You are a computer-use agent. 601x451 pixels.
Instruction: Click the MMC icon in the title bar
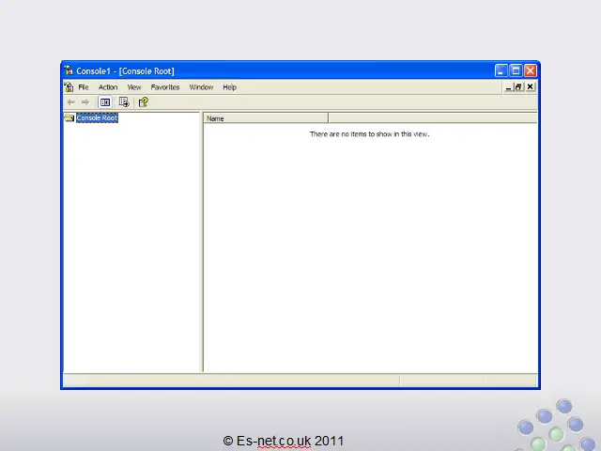click(x=69, y=70)
